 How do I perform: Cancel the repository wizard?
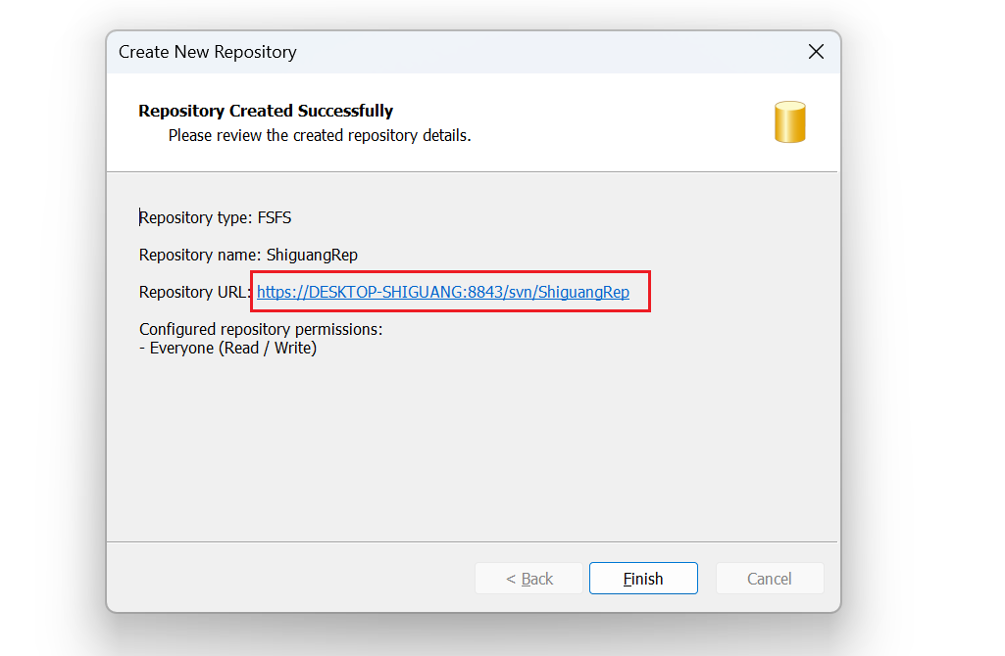coord(770,579)
